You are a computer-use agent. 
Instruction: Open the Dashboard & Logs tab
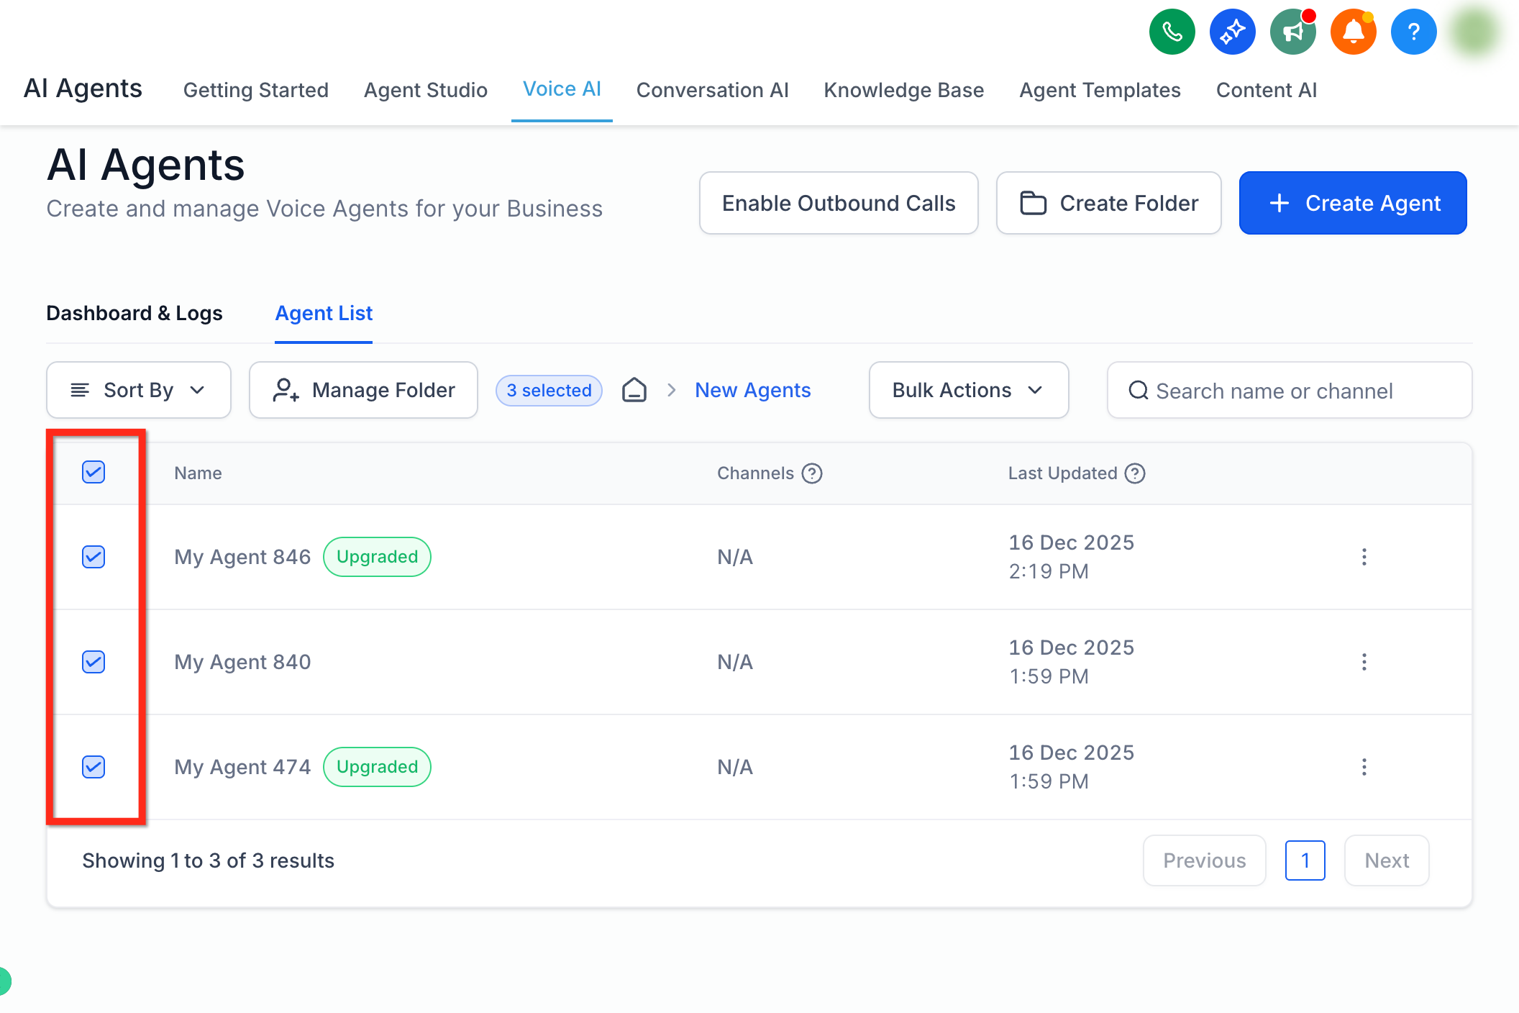pyautogui.click(x=134, y=313)
